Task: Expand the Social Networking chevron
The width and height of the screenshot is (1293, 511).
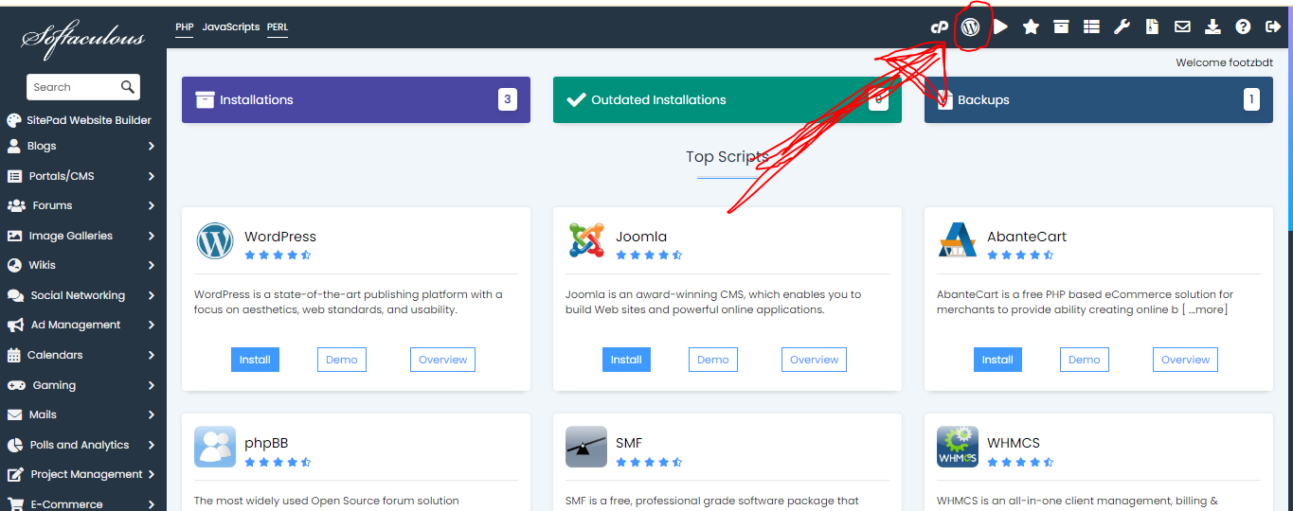Action: [152, 295]
